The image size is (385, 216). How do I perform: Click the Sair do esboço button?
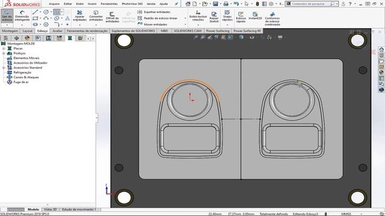[7, 16]
